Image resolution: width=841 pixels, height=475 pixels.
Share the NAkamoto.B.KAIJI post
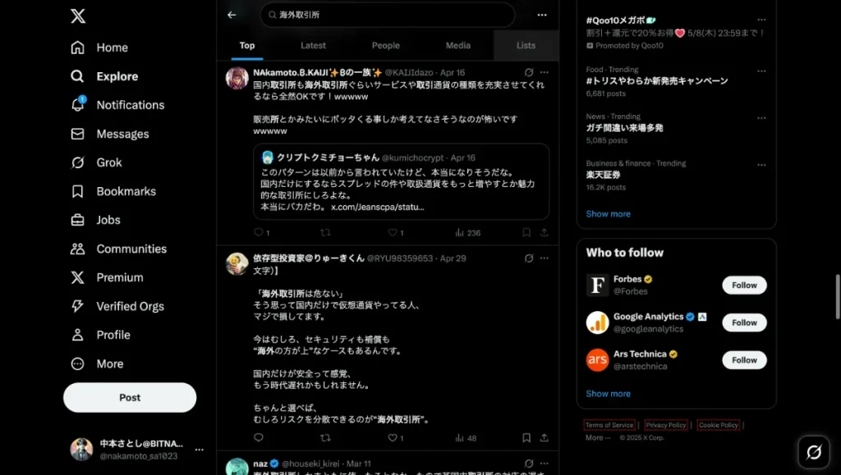click(x=544, y=232)
